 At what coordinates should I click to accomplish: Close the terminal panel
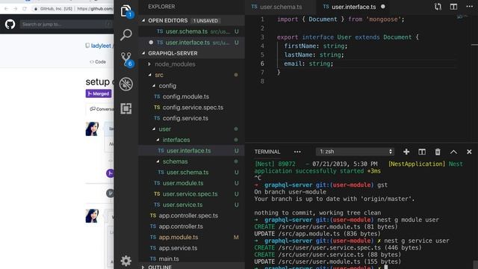(x=469, y=152)
